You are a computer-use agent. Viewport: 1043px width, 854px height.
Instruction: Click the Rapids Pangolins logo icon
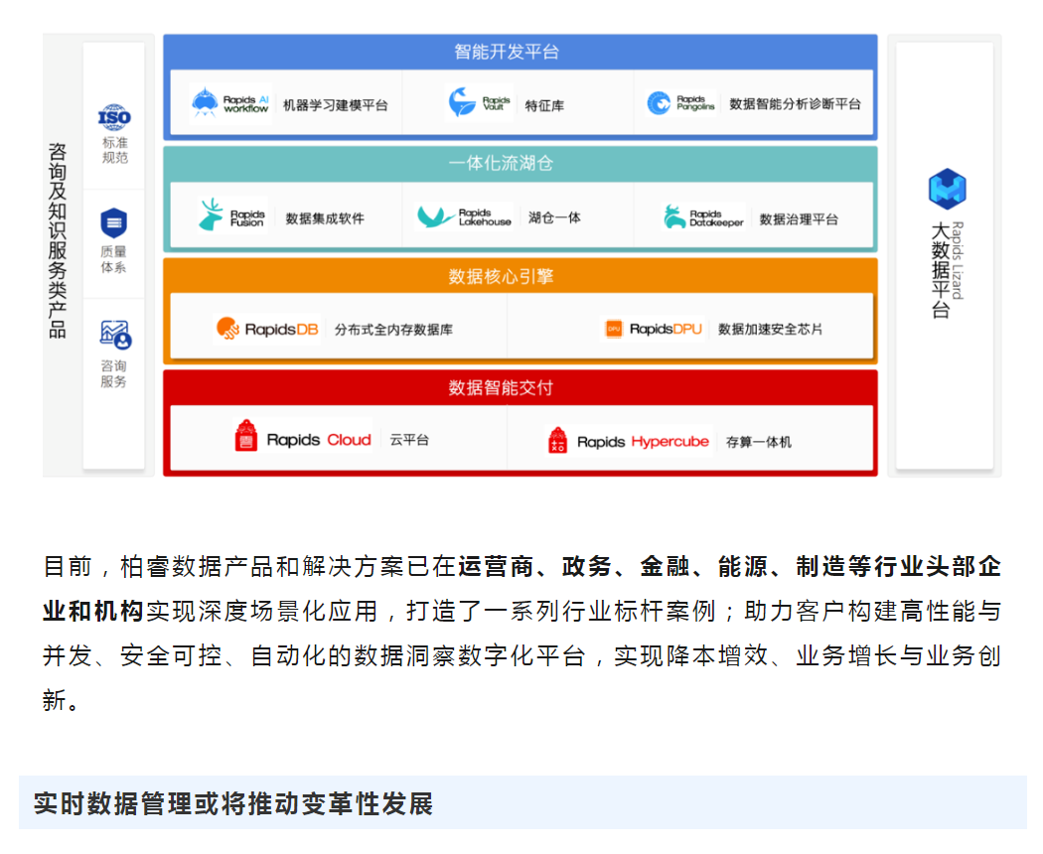point(659,103)
